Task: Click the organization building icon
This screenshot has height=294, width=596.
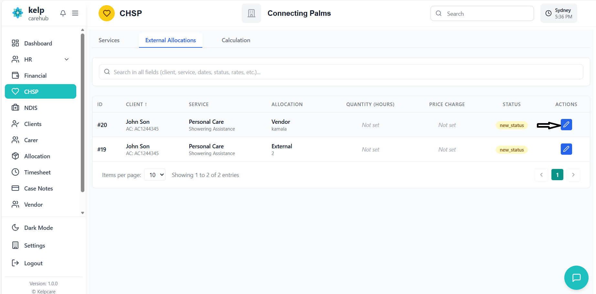Action: [251, 13]
